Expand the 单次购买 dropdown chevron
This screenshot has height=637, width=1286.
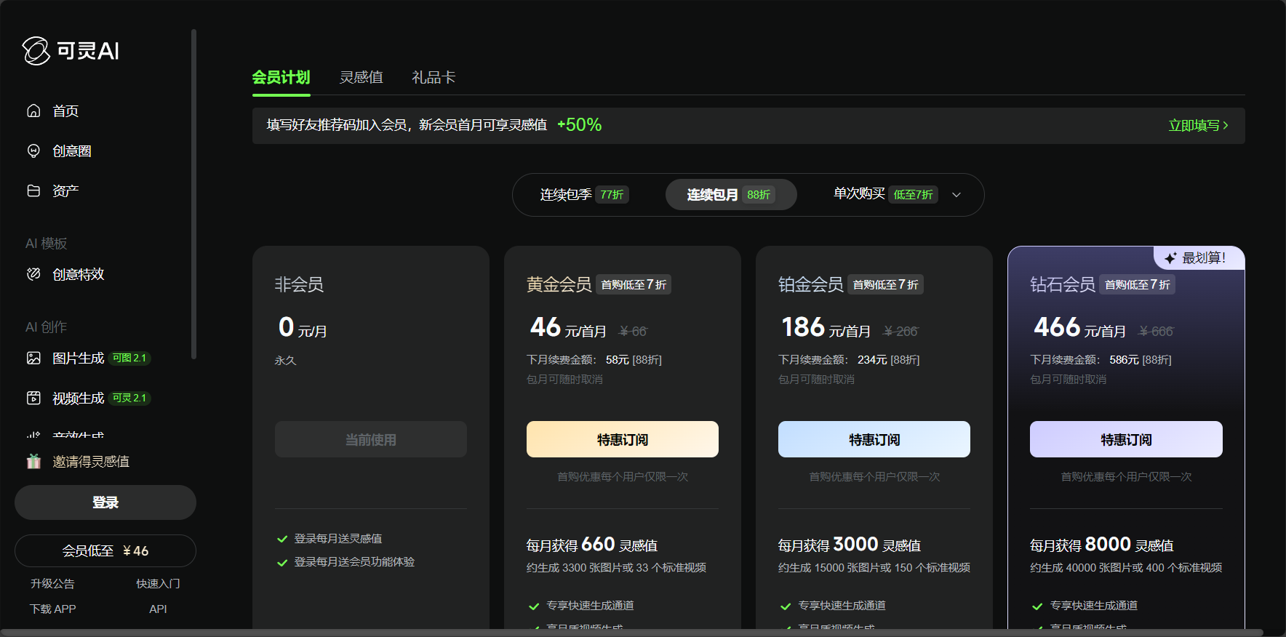pyautogui.click(x=956, y=195)
